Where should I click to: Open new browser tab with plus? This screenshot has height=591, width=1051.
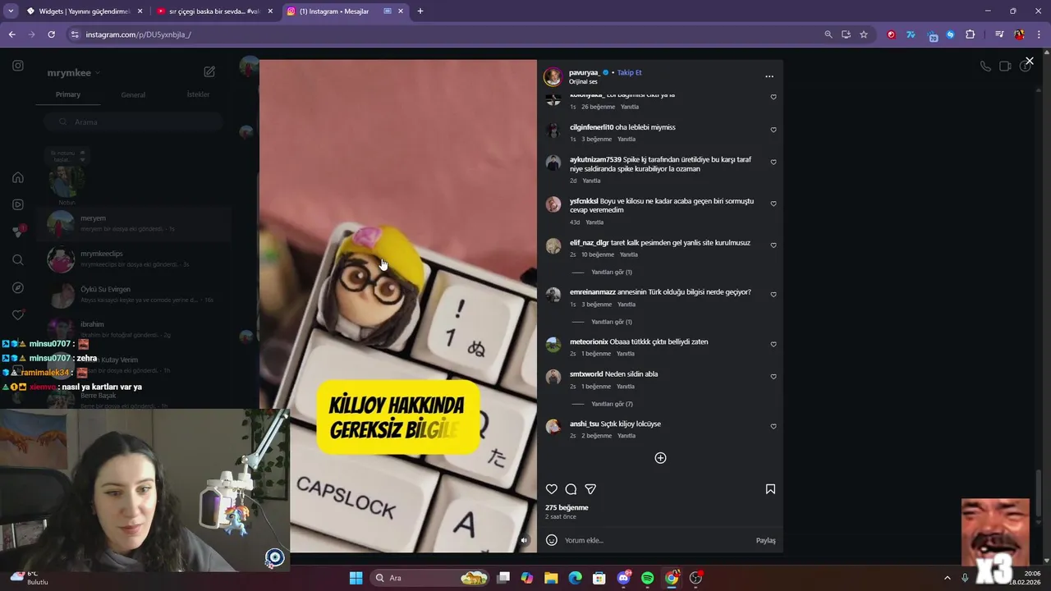point(420,11)
